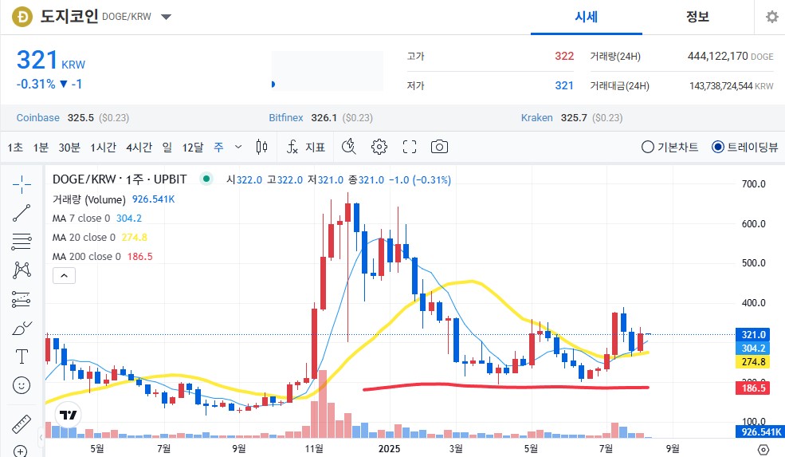
Task: Select the 30분 timeframe
Action: click(69, 147)
